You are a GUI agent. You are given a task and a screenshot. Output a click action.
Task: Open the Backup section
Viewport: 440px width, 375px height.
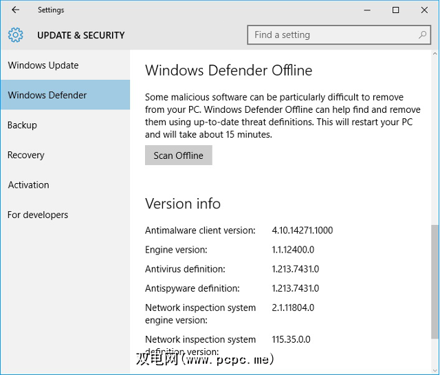click(x=65, y=125)
